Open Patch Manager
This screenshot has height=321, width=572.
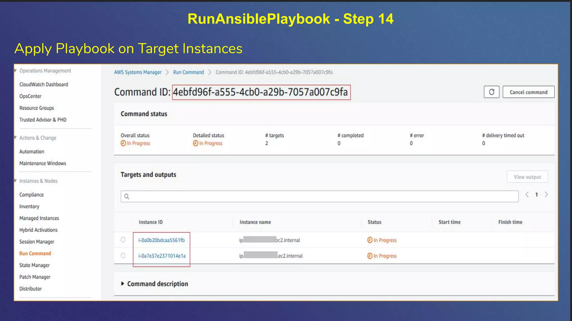coord(35,277)
